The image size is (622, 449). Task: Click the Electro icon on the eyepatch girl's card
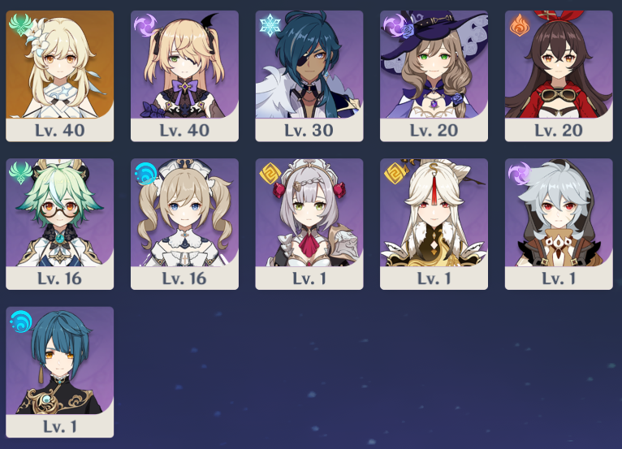click(145, 25)
